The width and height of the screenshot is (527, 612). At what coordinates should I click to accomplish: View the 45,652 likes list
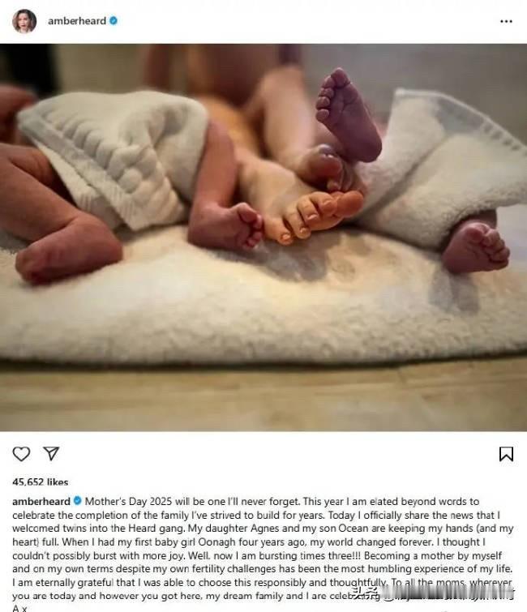pyautogui.click(x=41, y=482)
